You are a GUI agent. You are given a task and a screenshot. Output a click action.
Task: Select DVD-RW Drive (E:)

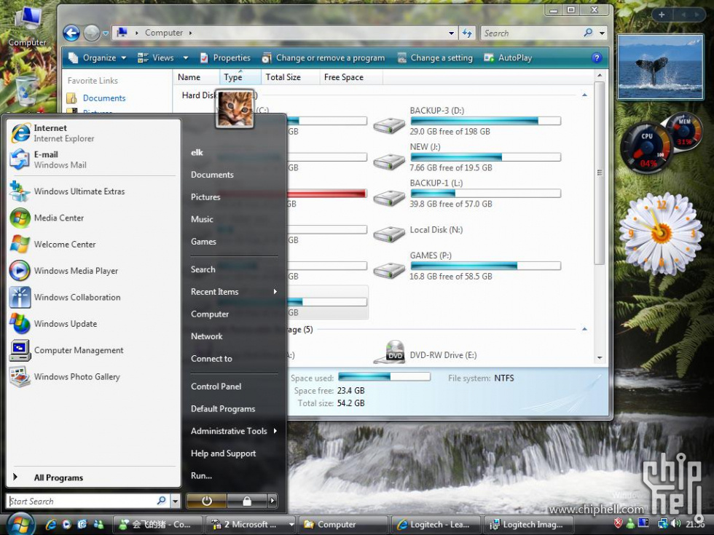pos(467,354)
